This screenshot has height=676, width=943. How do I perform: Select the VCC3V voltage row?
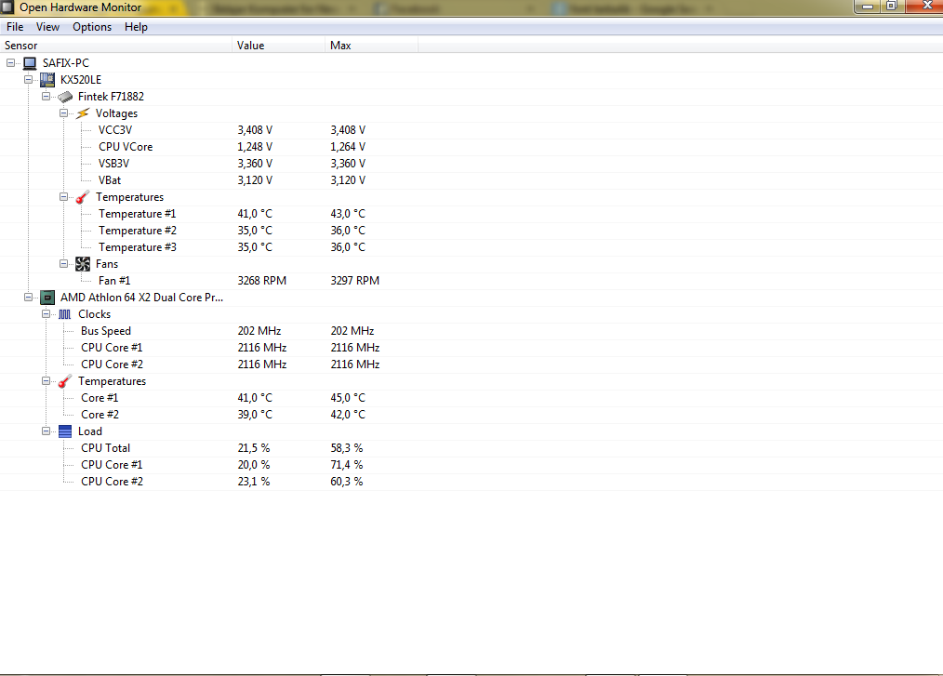(471, 130)
